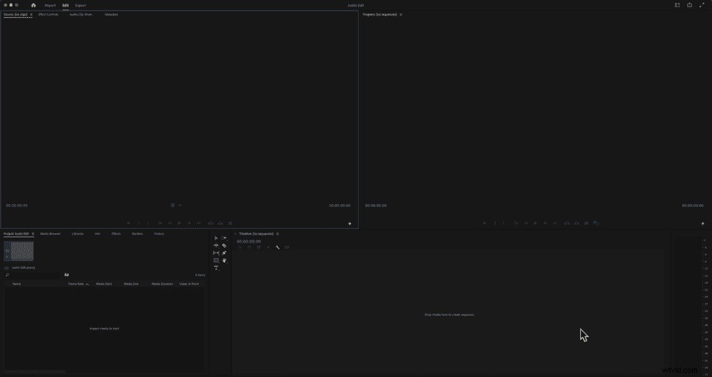Click Program monitor Extract button
This screenshot has width=712, height=377.
576,223
